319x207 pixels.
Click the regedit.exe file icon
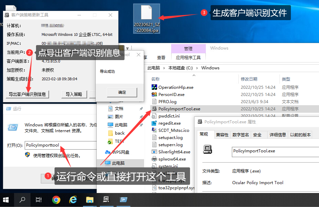click(x=154, y=123)
